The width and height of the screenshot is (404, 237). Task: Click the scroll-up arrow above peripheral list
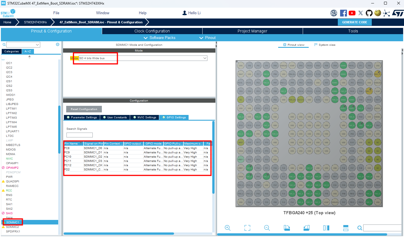click(x=29, y=57)
